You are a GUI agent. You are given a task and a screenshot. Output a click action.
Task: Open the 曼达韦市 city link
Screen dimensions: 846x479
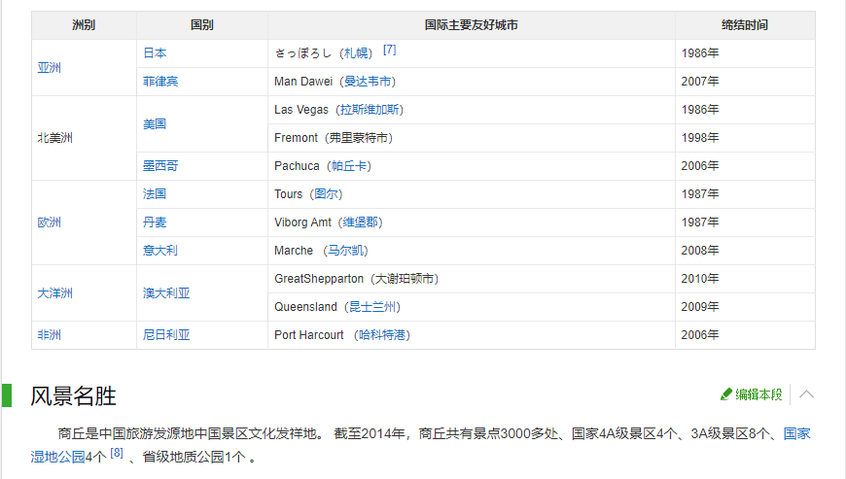pos(369,82)
